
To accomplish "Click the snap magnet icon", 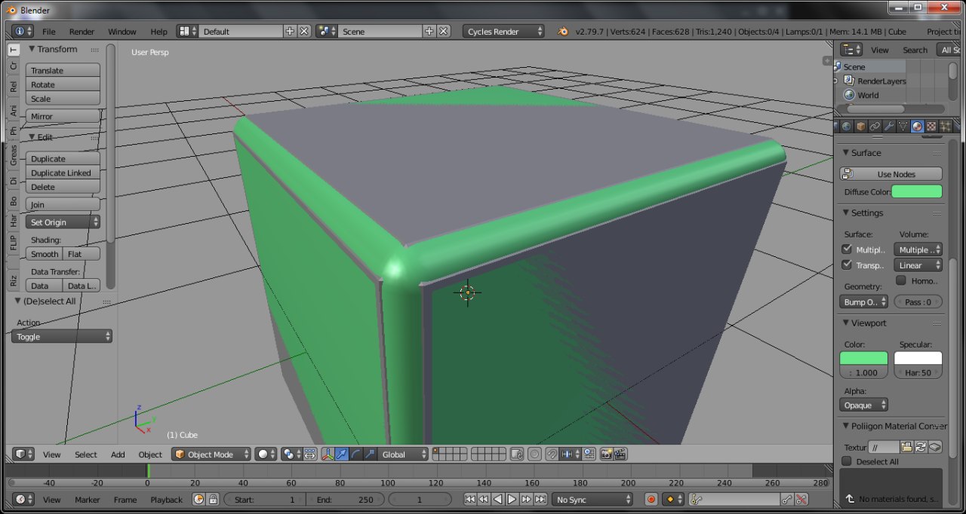I will pos(552,454).
